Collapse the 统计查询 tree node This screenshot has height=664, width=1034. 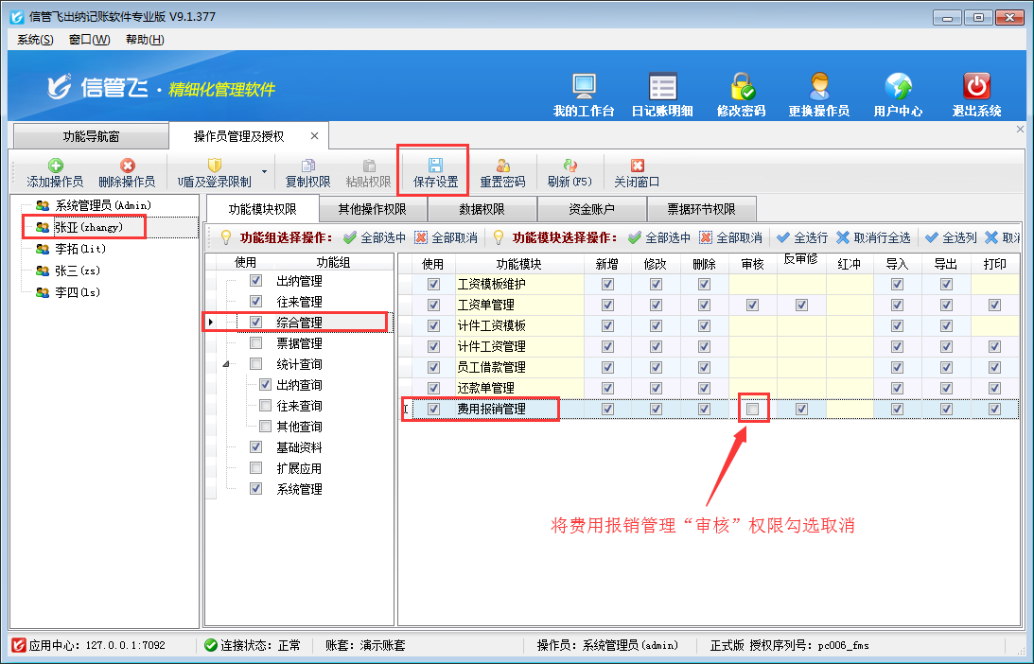pos(225,364)
